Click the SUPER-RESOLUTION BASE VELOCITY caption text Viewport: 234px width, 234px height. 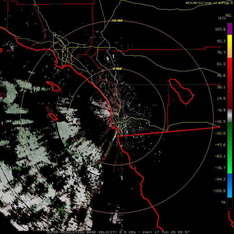pyautogui.click(x=82, y=232)
